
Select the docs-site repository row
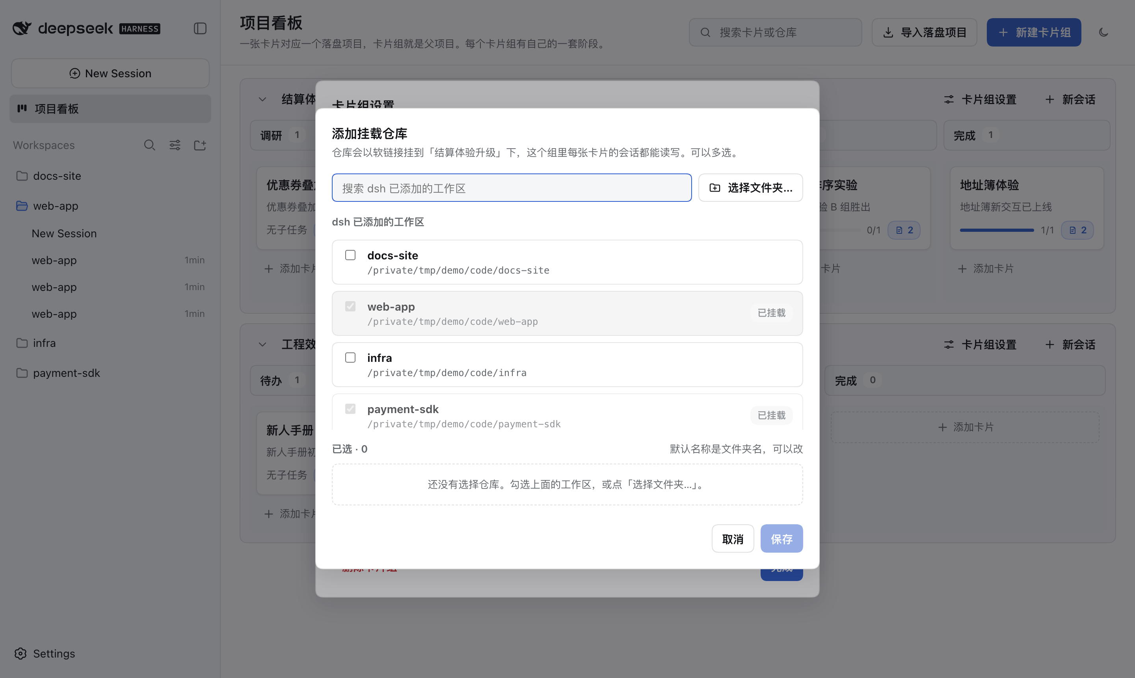[567, 262]
